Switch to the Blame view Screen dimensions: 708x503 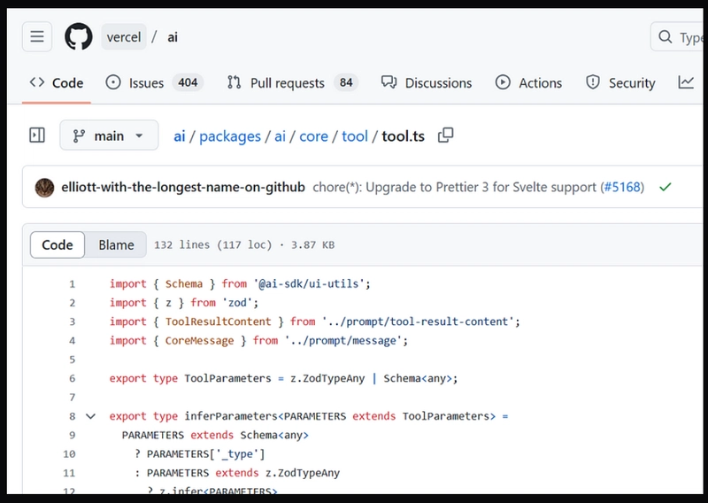pyautogui.click(x=116, y=245)
